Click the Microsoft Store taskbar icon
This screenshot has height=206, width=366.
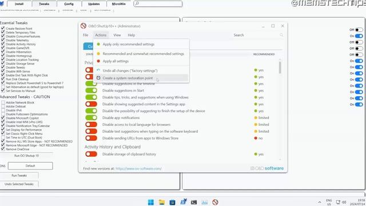[x=172, y=202]
